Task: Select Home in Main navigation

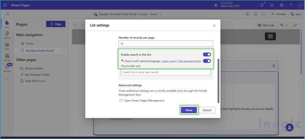Action: (x=27, y=44)
